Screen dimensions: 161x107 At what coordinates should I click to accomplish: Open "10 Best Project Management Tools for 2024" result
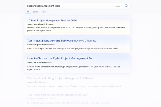[48, 20]
